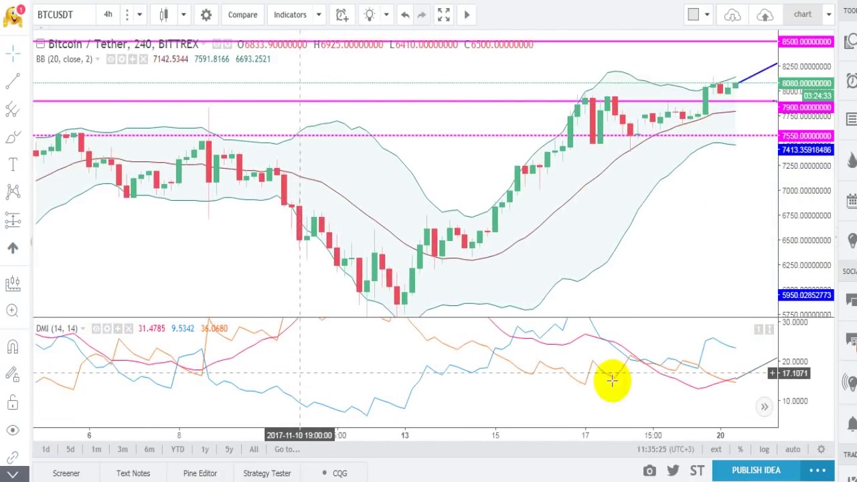Screen dimensions: 857x482
Task: Select the pitchfork tool
Action: 13,109
